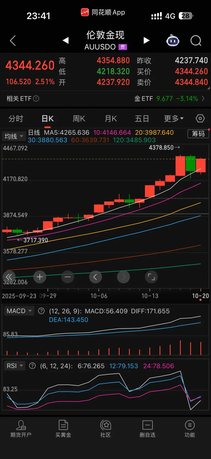Screen dimensions: 211x459
Task: Go to previous instrument with left triangle
Action: point(66,40)
